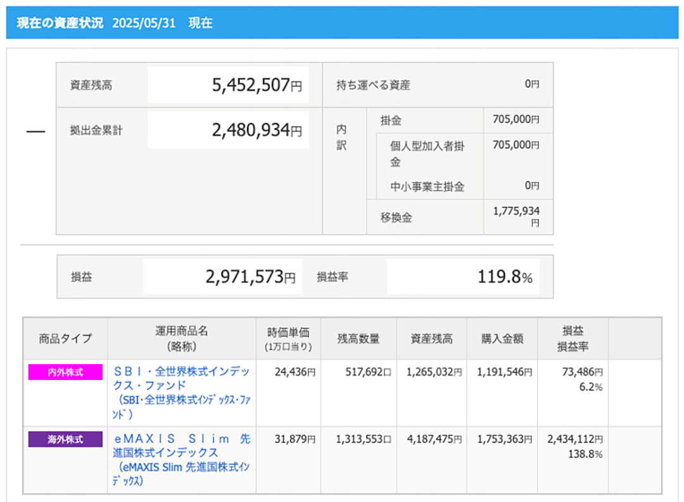Screen dimensions: 684x502
Task: Click the quantity 1,313,553口
Action: pyautogui.click(x=364, y=439)
